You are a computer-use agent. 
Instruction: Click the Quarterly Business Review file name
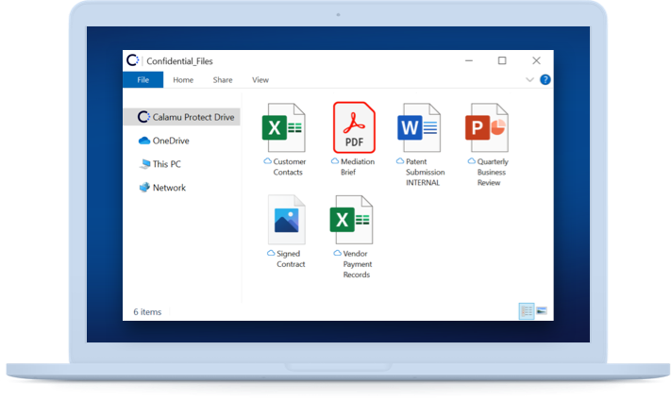pos(493,172)
